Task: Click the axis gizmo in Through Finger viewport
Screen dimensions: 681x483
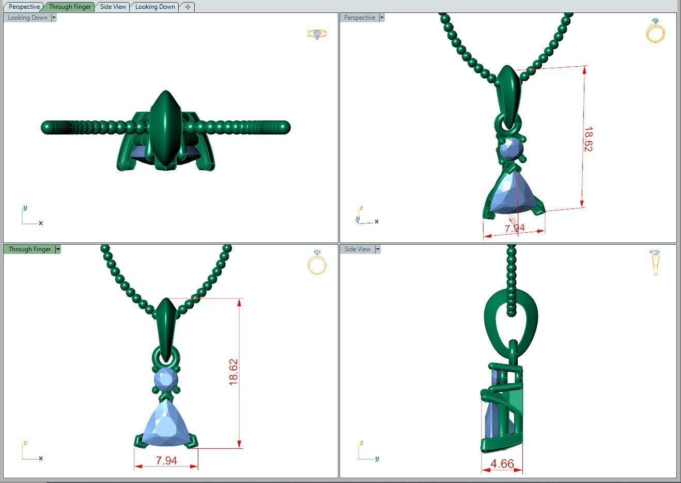Action: tap(32, 451)
